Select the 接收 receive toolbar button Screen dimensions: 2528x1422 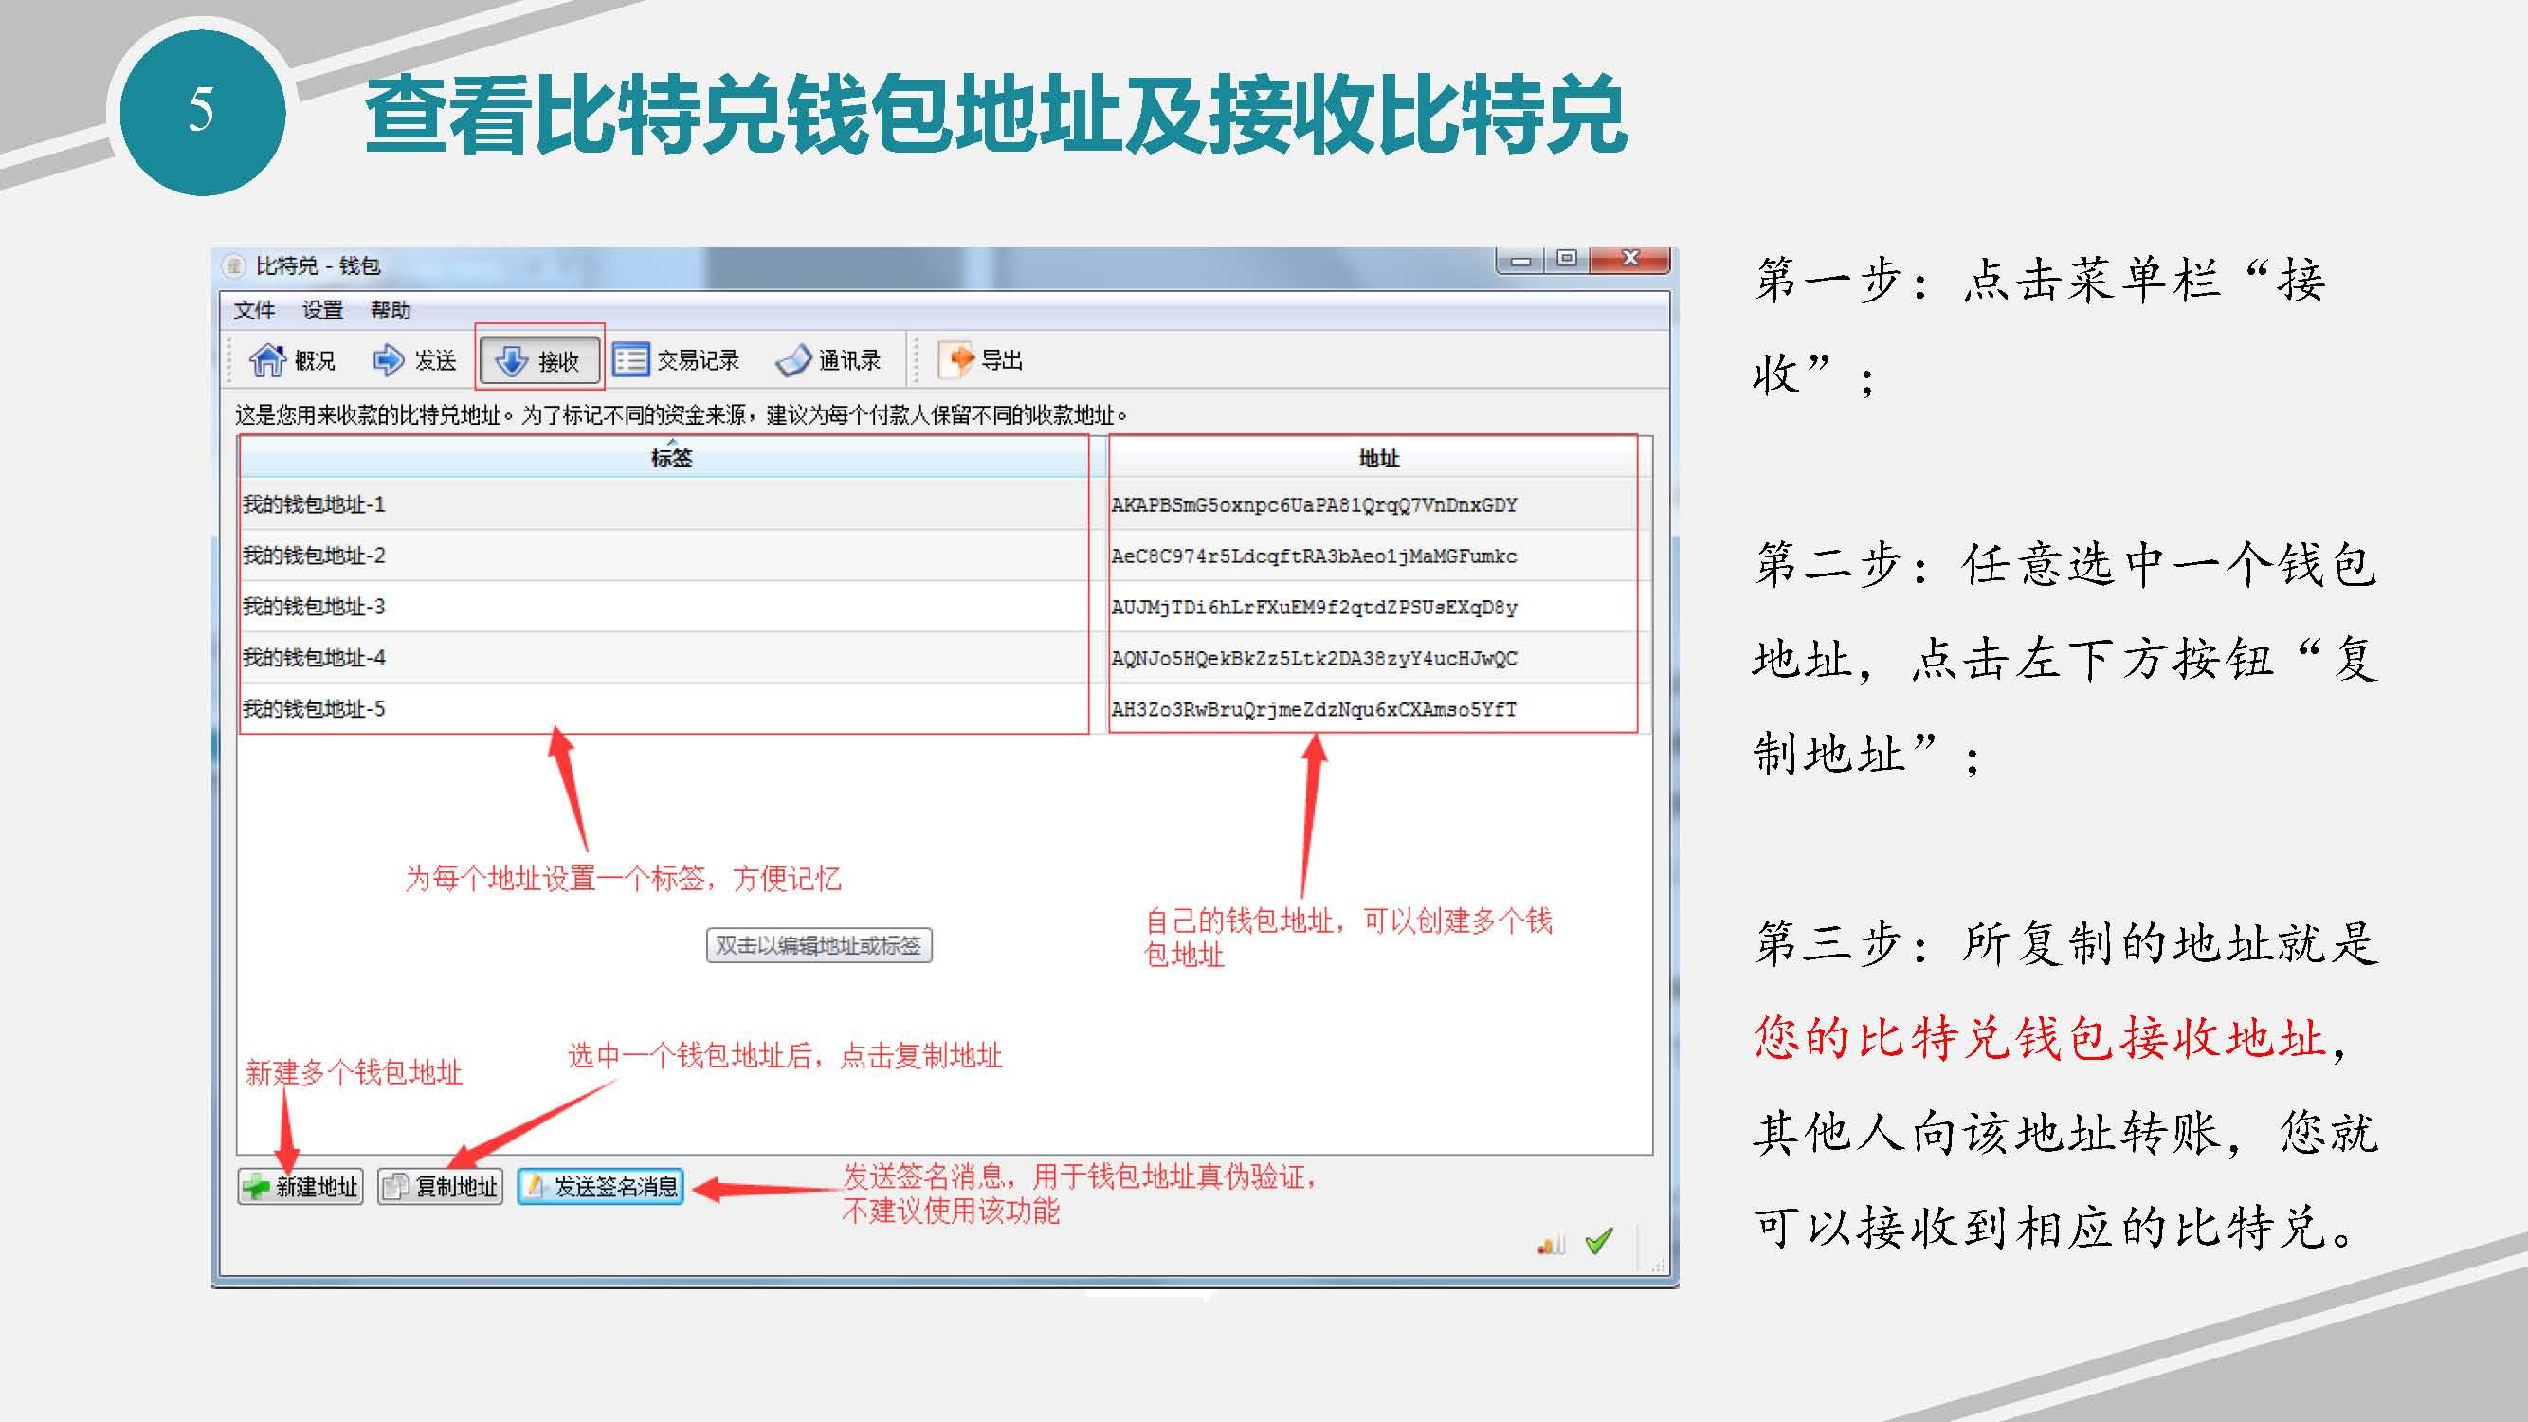tap(538, 360)
